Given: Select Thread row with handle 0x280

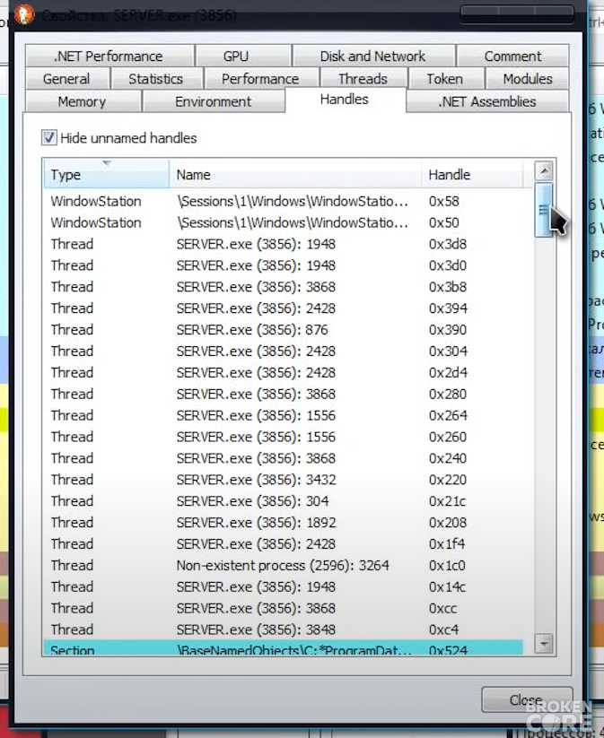Looking at the screenshot, I should click(x=284, y=394).
